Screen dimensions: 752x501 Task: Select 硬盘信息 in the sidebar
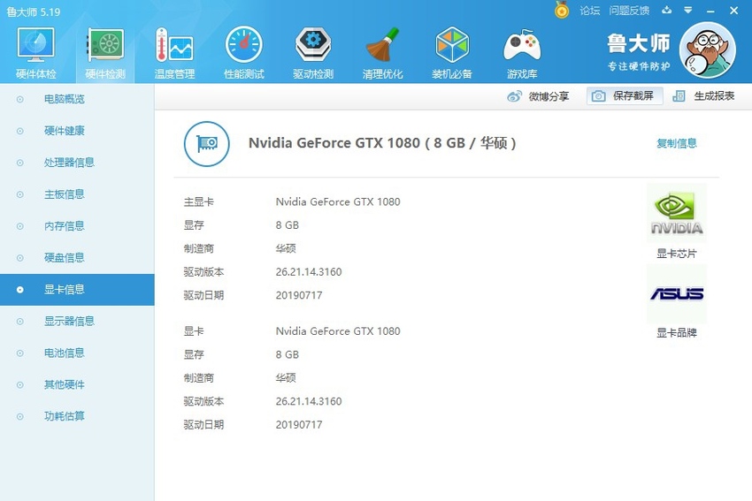tap(77, 258)
